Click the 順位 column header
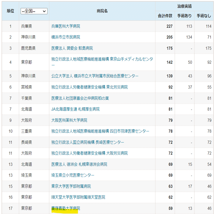The height and width of the screenshot is (214, 214). tap(10, 11)
